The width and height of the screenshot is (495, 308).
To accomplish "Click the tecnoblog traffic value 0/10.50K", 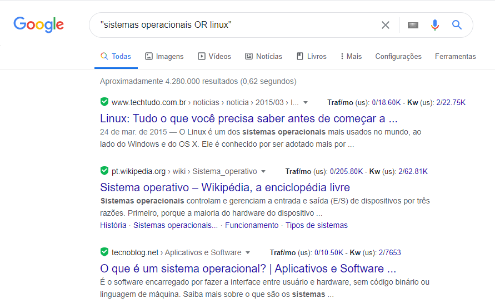I will point(329,253).
